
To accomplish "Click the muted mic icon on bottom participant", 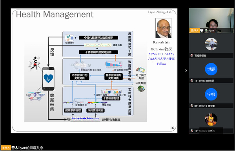I will [x=192, y=131].
